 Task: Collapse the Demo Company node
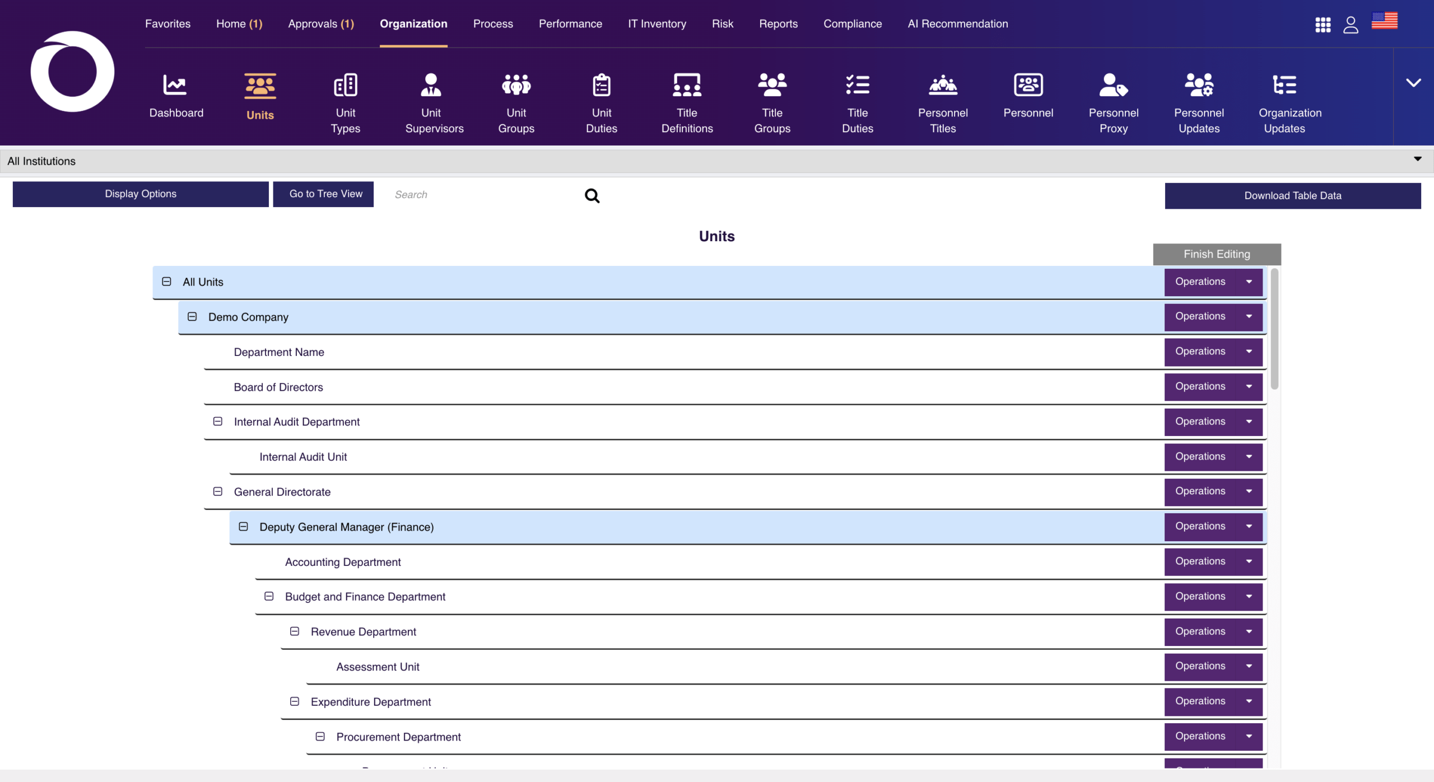click(x=192, y=317)
